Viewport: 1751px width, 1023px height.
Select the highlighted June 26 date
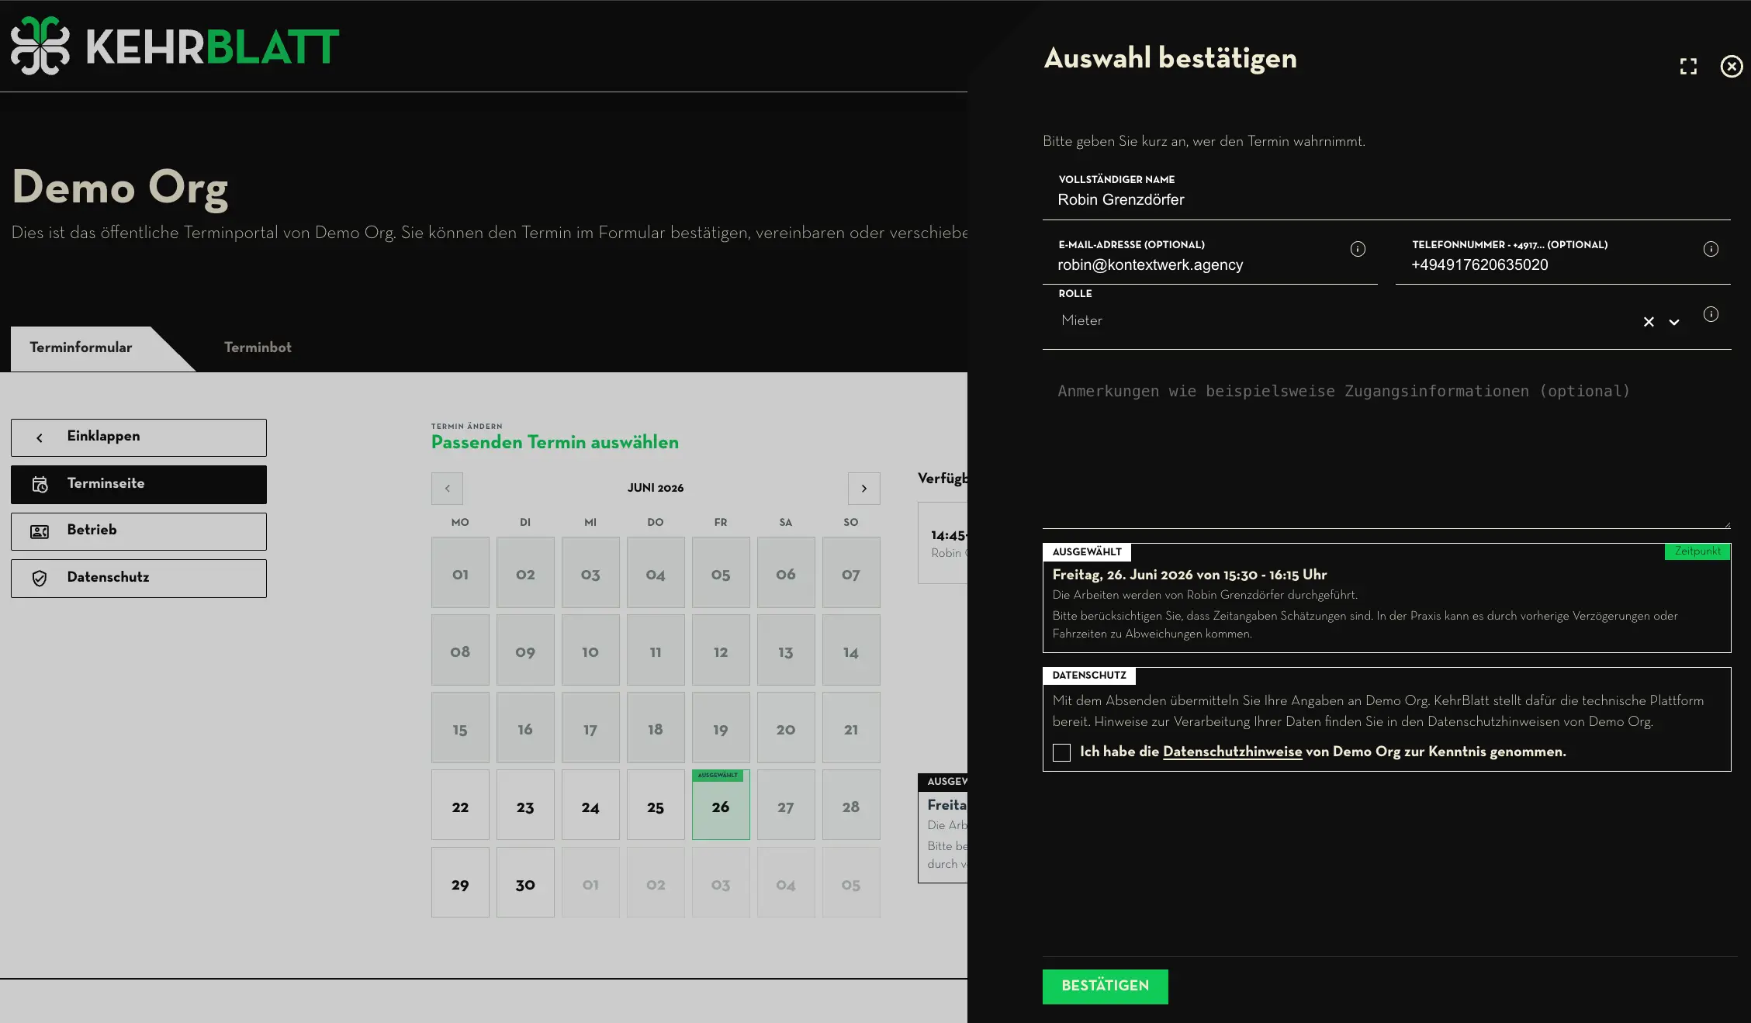click(x=721, y=805)
